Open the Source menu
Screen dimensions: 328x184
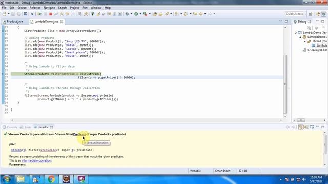click(22, 8)
